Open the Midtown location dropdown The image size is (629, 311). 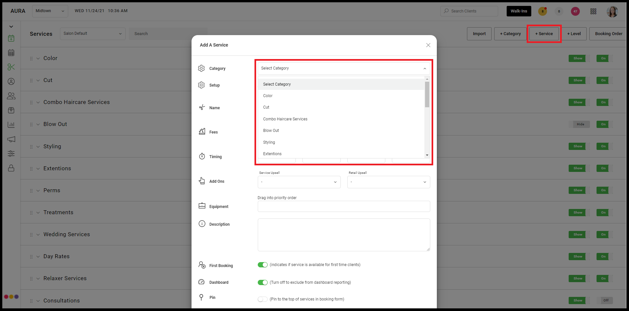pyautogui.click(x=50, y=11)
